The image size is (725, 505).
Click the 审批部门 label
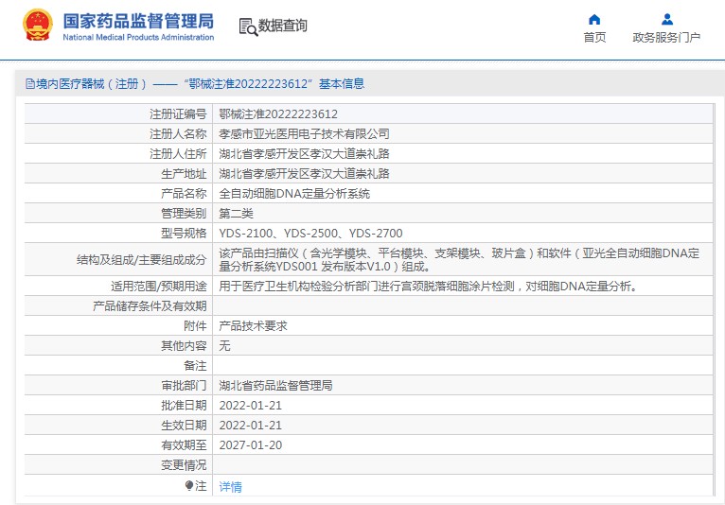click(x=184, y=386)
